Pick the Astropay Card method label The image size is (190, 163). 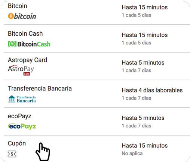pyautogui.click(x=27, y=60)
